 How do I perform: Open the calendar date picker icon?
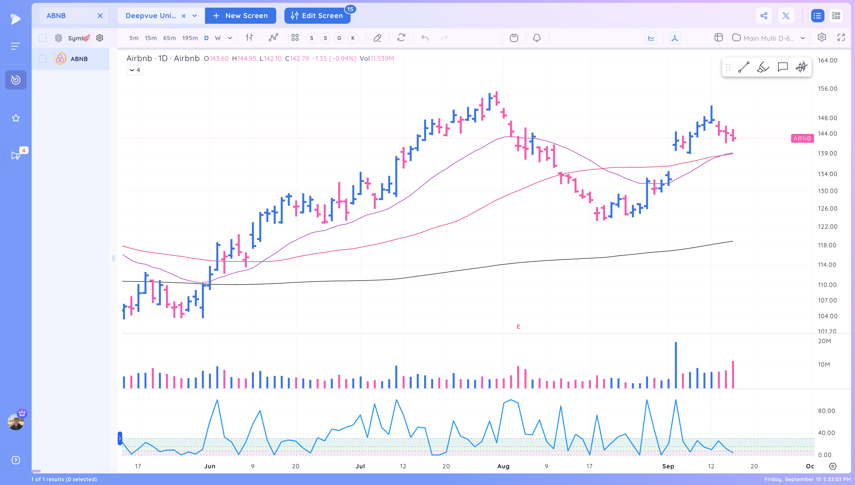[514, 38]
